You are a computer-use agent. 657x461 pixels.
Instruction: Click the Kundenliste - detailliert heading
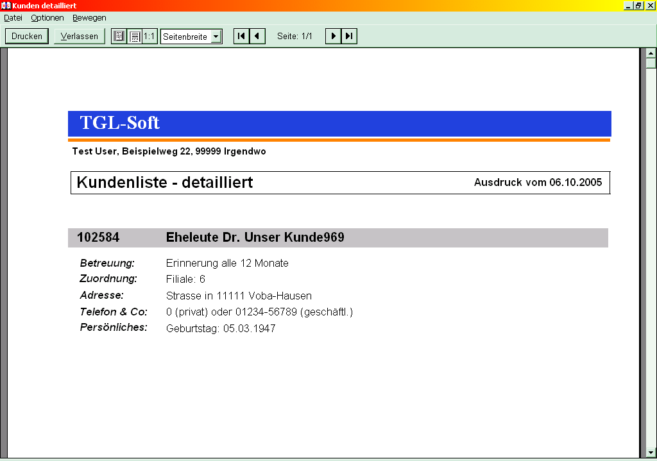tap(165, 183)
